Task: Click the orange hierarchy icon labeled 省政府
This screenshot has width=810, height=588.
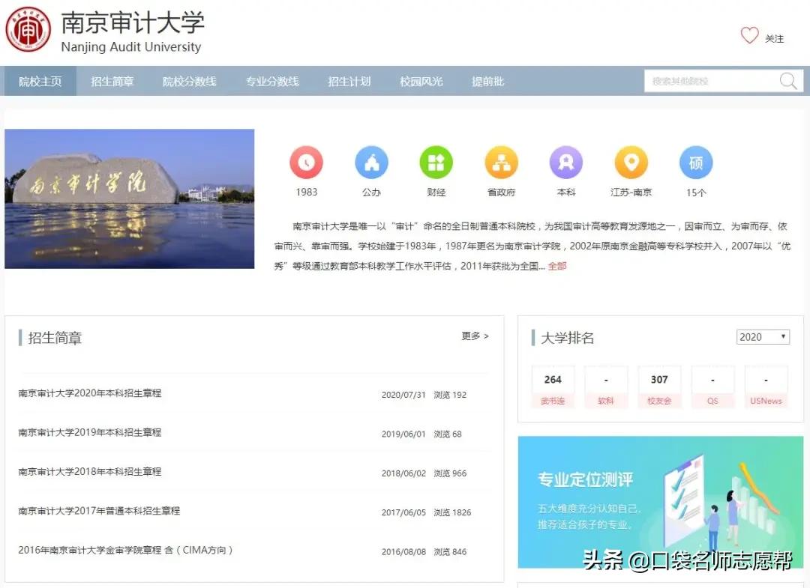Action: 501,162
